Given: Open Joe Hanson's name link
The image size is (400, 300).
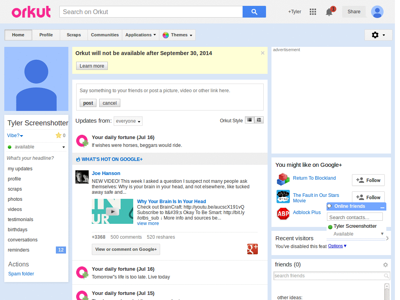Looking at the screenshot, I should pos(106,173).
